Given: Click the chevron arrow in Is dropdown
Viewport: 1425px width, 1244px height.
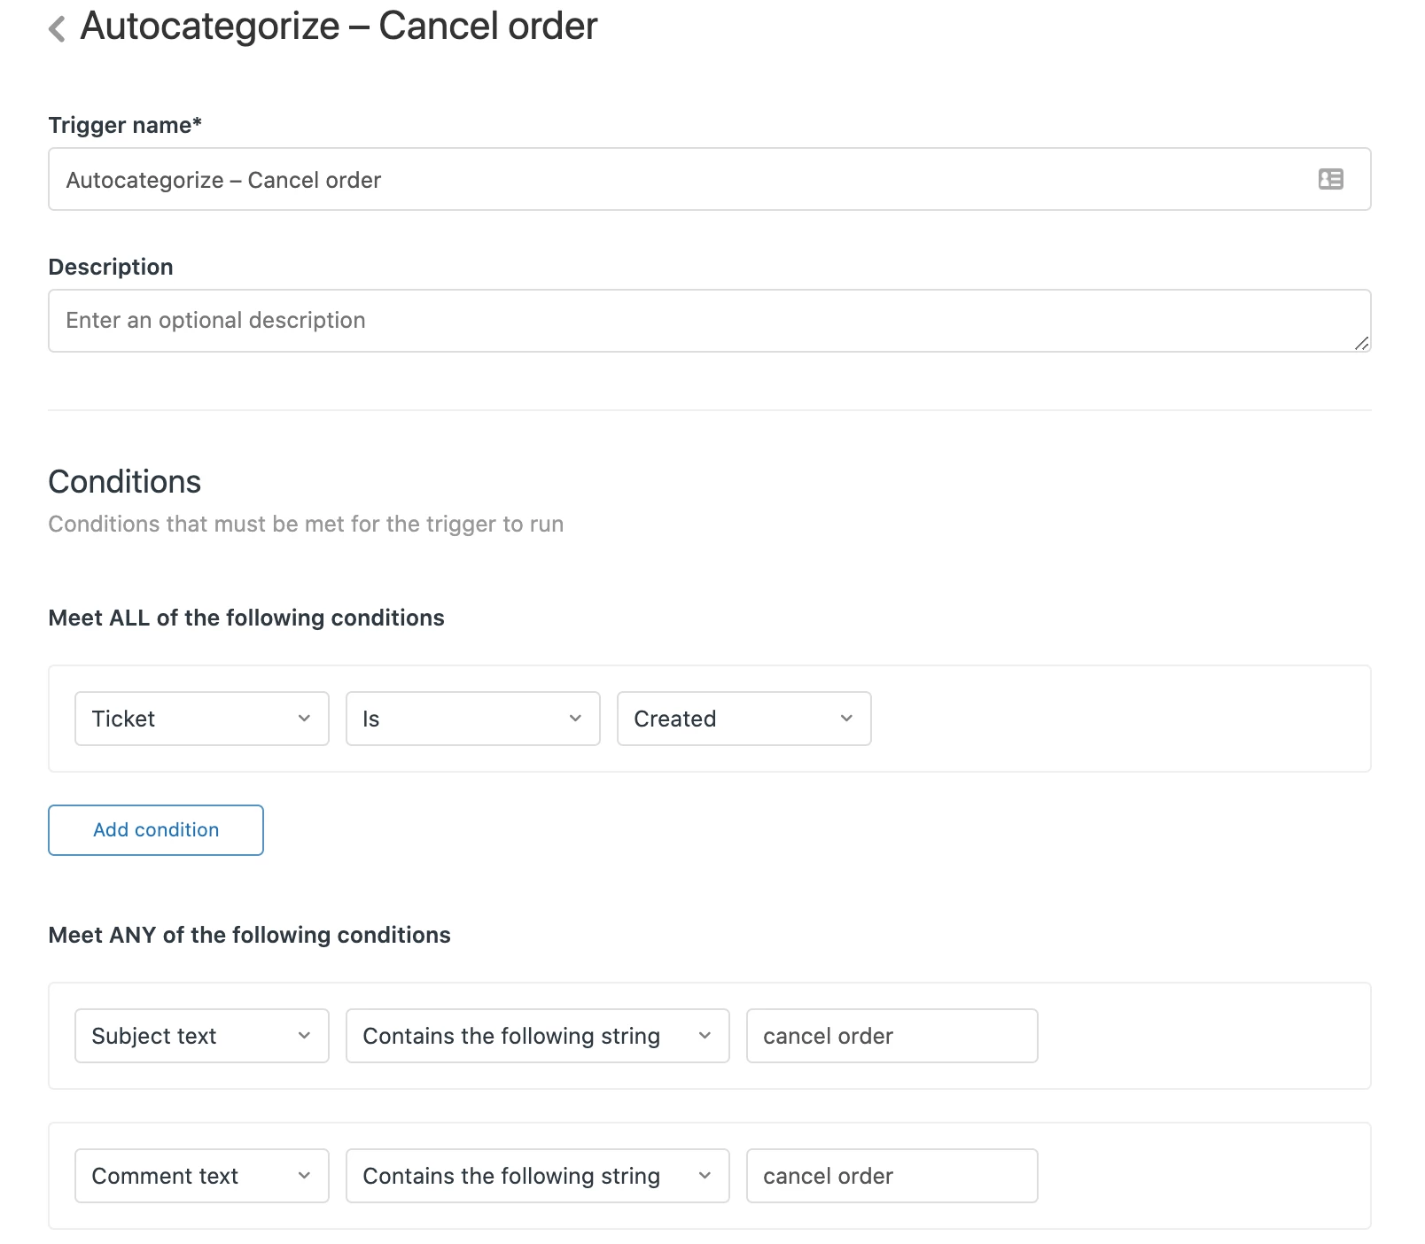Looking at the screenshot, I should pos(575,719).
